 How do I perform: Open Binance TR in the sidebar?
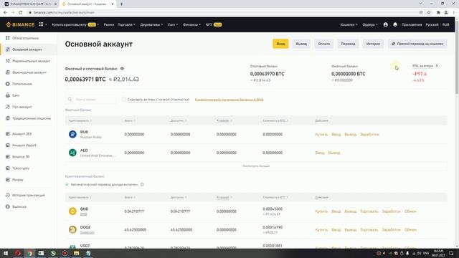(21, 157)
